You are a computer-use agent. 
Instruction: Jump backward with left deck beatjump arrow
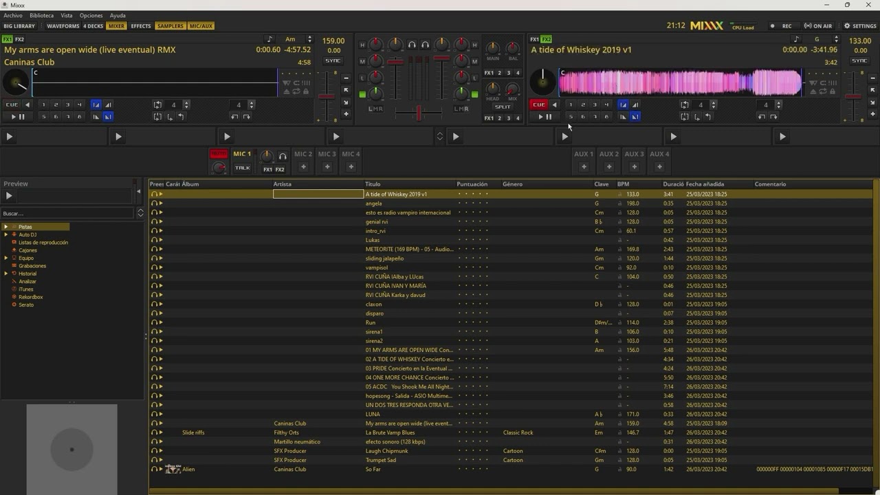point(234,117)
